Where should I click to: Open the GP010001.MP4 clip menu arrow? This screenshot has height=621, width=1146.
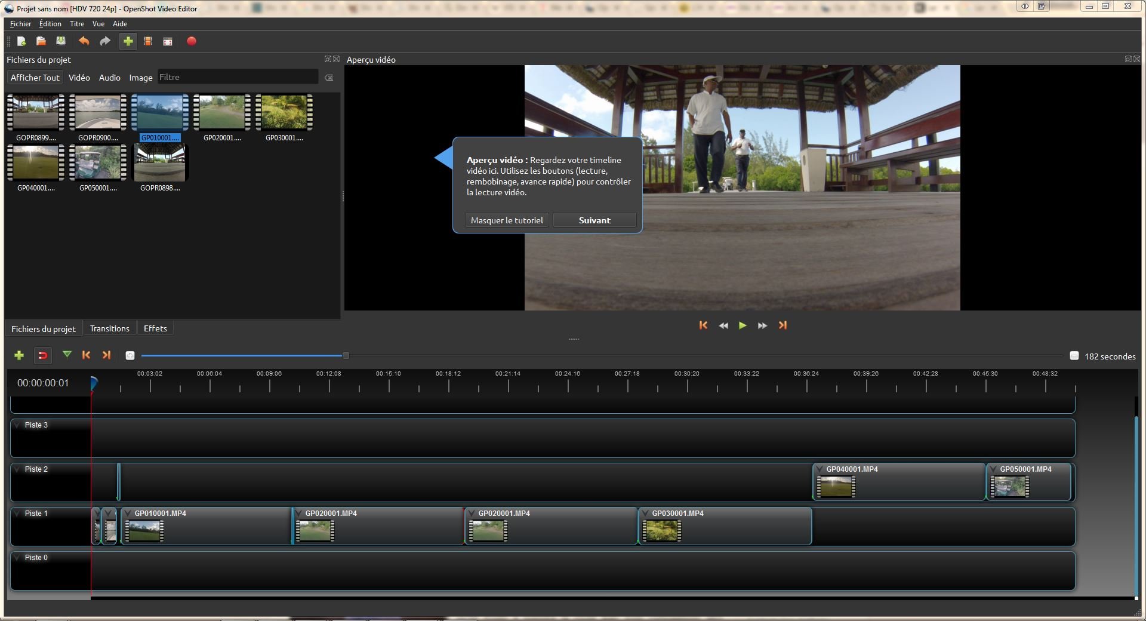(x=128, y=514)
